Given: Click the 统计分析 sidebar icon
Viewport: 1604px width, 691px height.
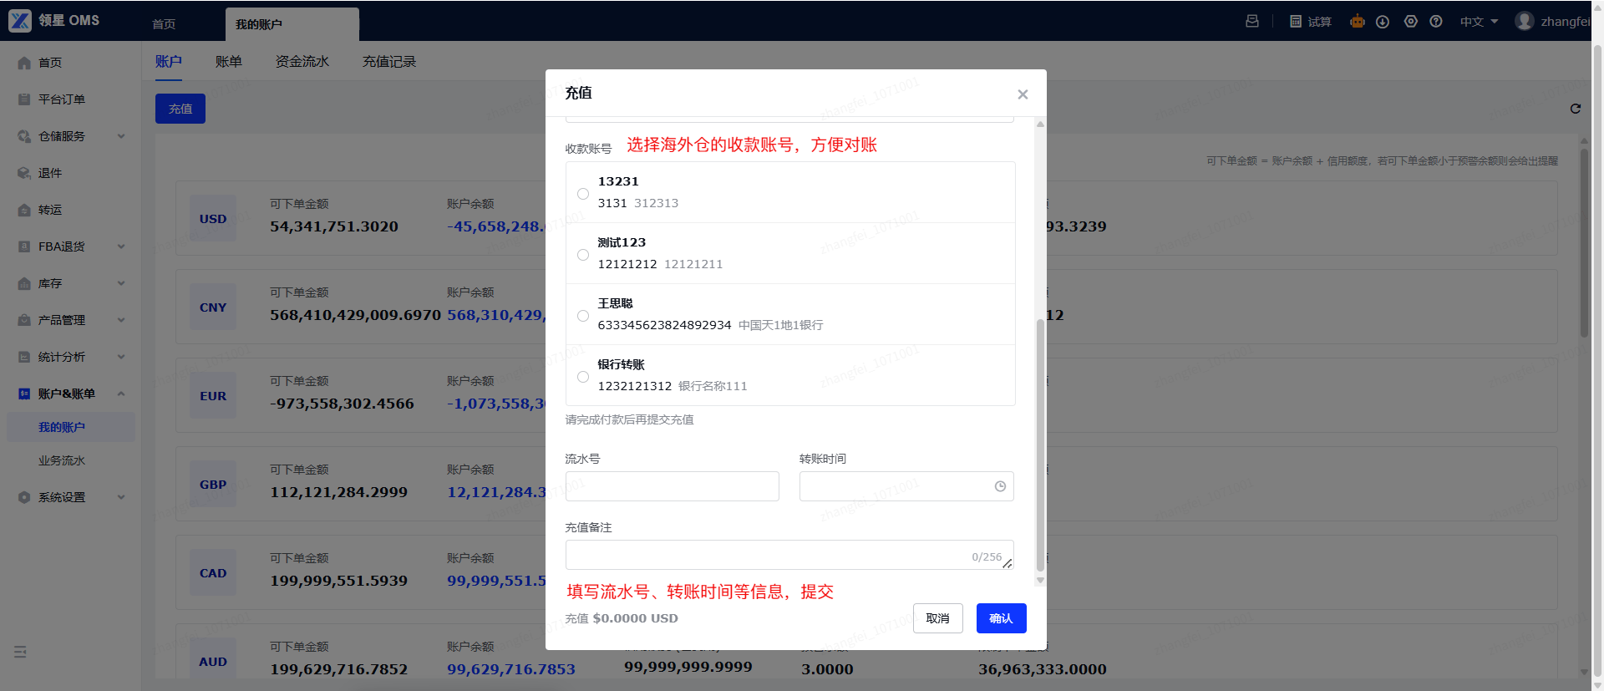Looking at the screenshot, I should pyautogui.click(x=24, y=357).
